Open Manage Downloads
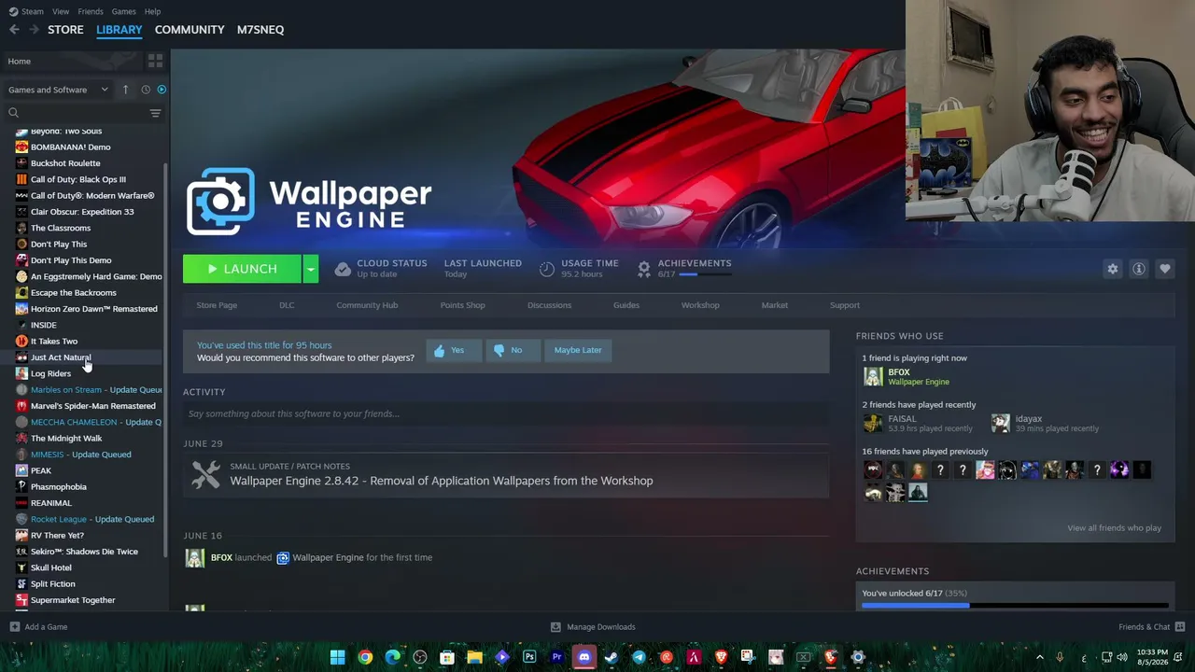The width and height of the screenshot is (1195, 672). tap(593, 627)
